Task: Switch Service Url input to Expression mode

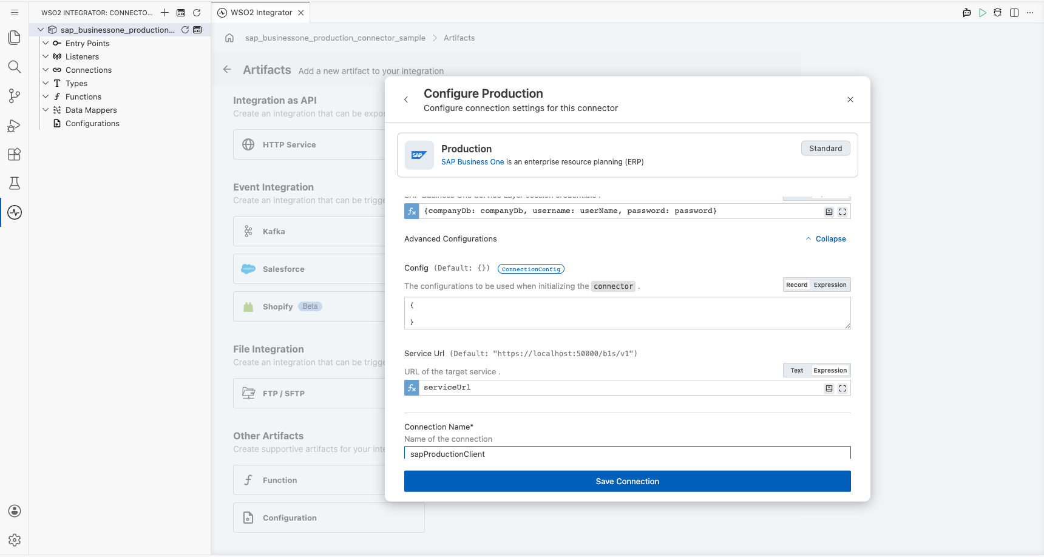Action: [830, 371]
